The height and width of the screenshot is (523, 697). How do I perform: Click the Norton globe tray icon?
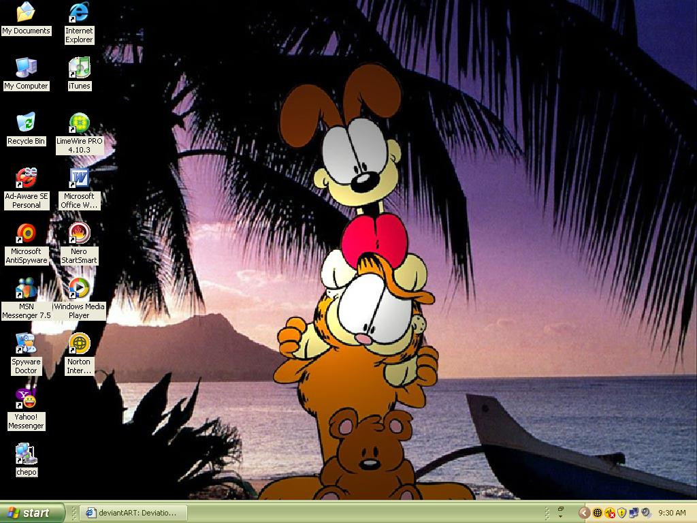[x=598, y=513]
